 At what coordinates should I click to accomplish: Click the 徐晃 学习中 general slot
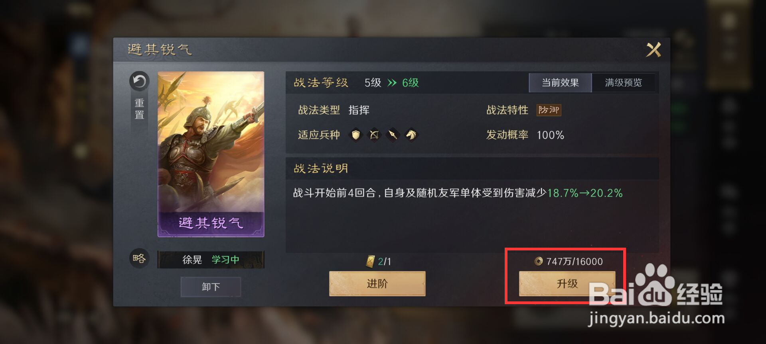(211, 260)
